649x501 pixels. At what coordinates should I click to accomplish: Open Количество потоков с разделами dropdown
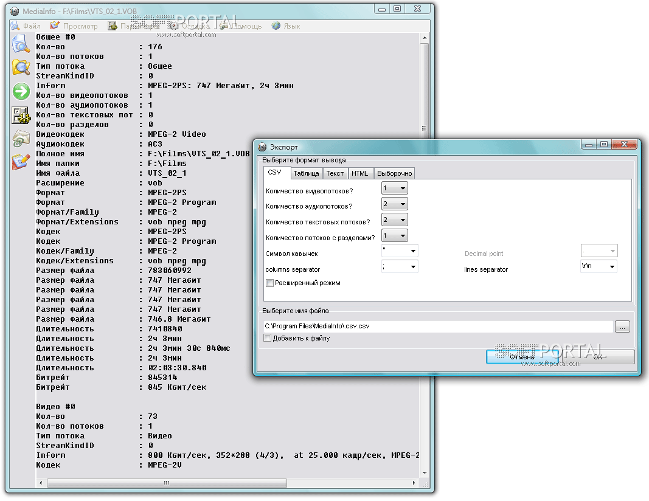pos(395,236)
